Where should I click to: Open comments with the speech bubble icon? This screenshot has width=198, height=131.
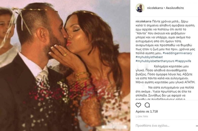[x=147, y=105]
